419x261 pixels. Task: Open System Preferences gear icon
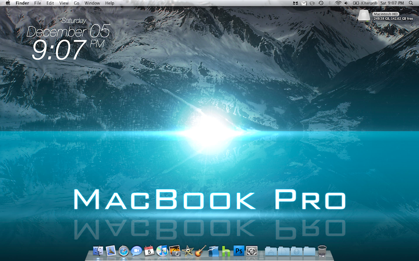[252, 251]
